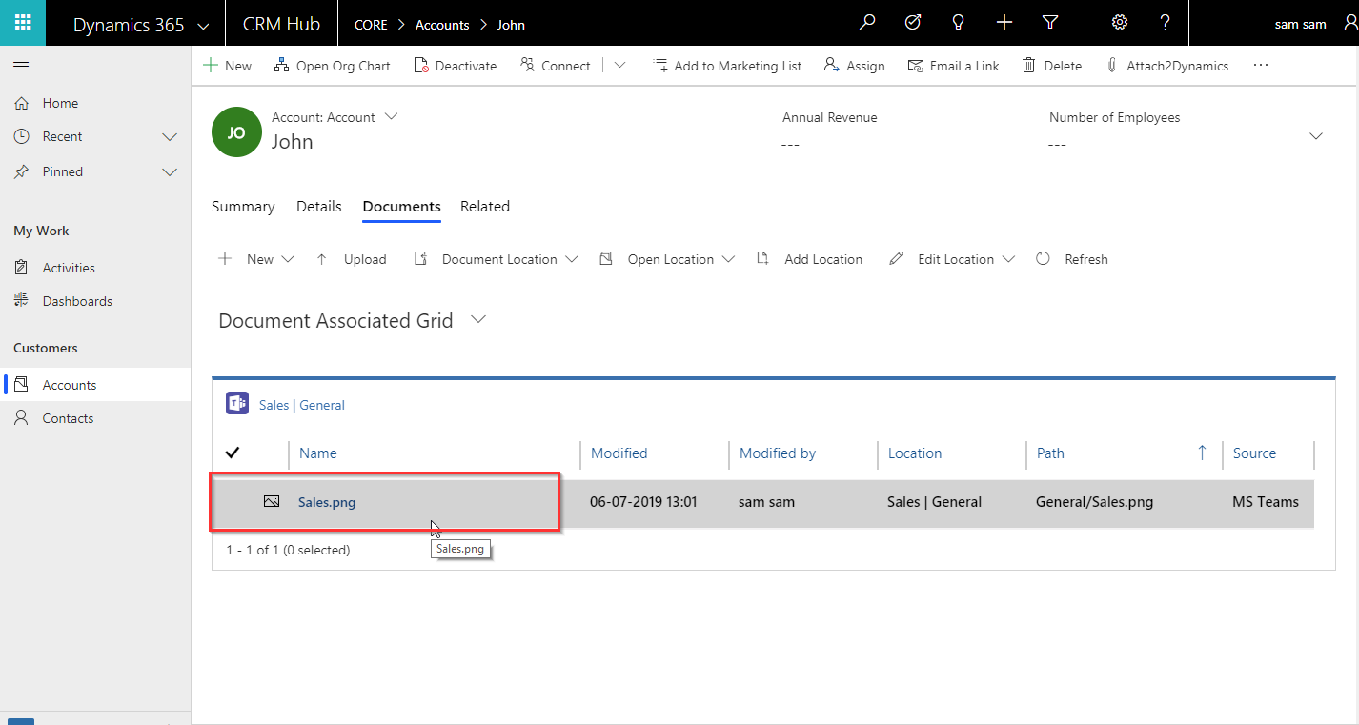Click the Accounts breadcrumb
The image size is (1359, 725).
tap(442, 25)
